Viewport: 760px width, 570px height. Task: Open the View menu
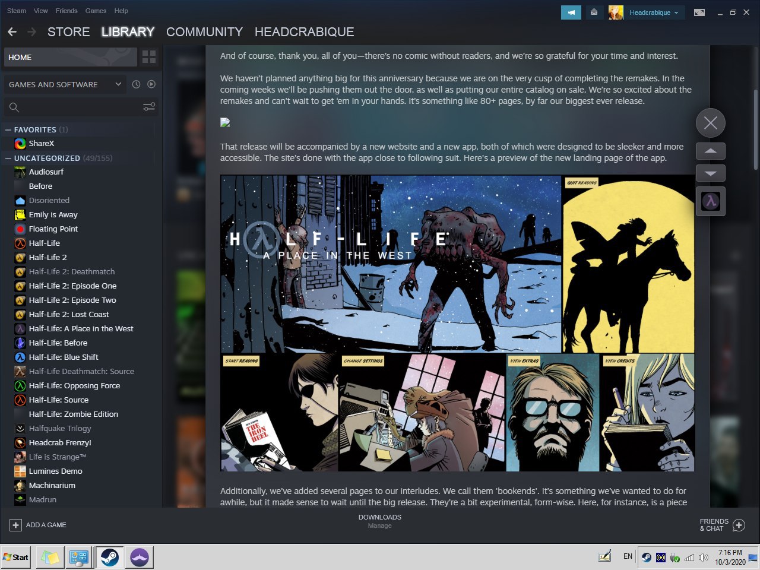point(41,11)
